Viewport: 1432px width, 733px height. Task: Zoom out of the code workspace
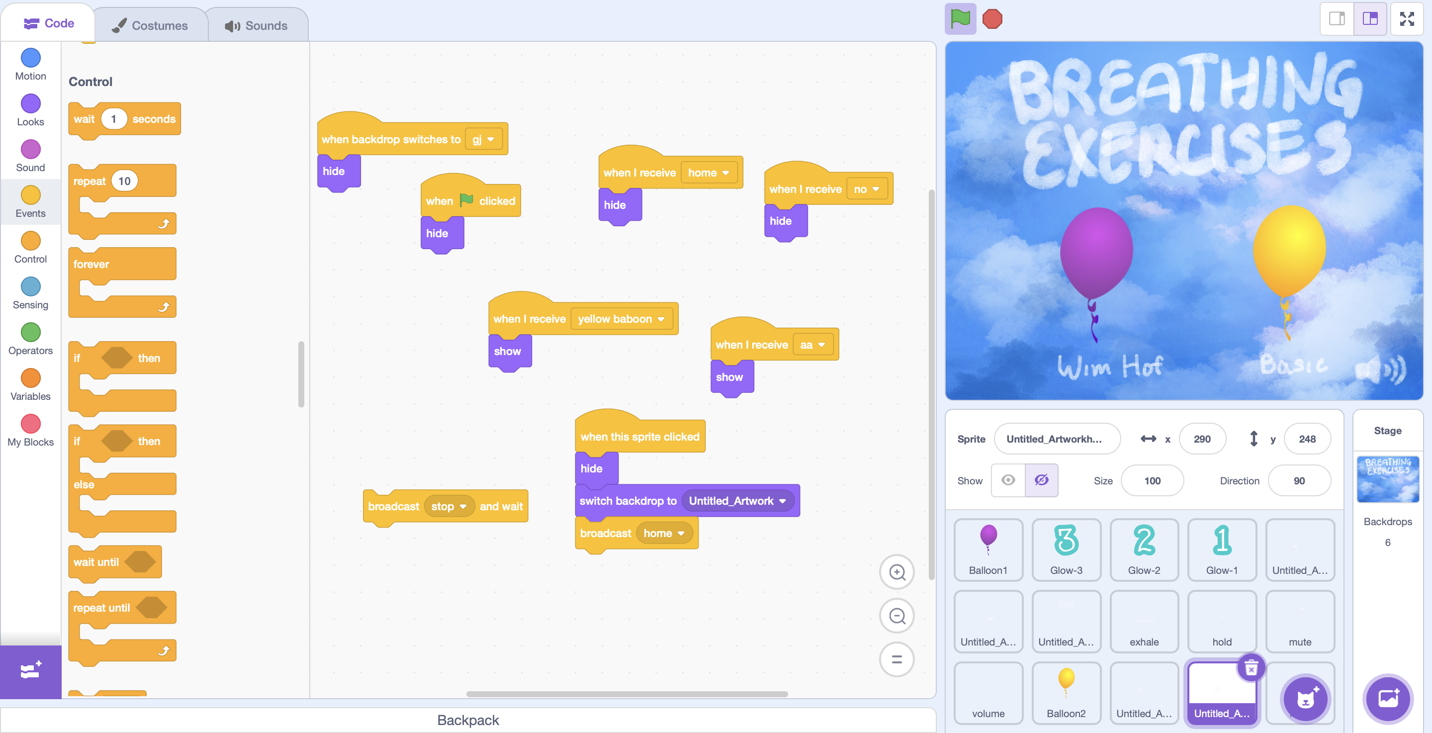(896, 616)
